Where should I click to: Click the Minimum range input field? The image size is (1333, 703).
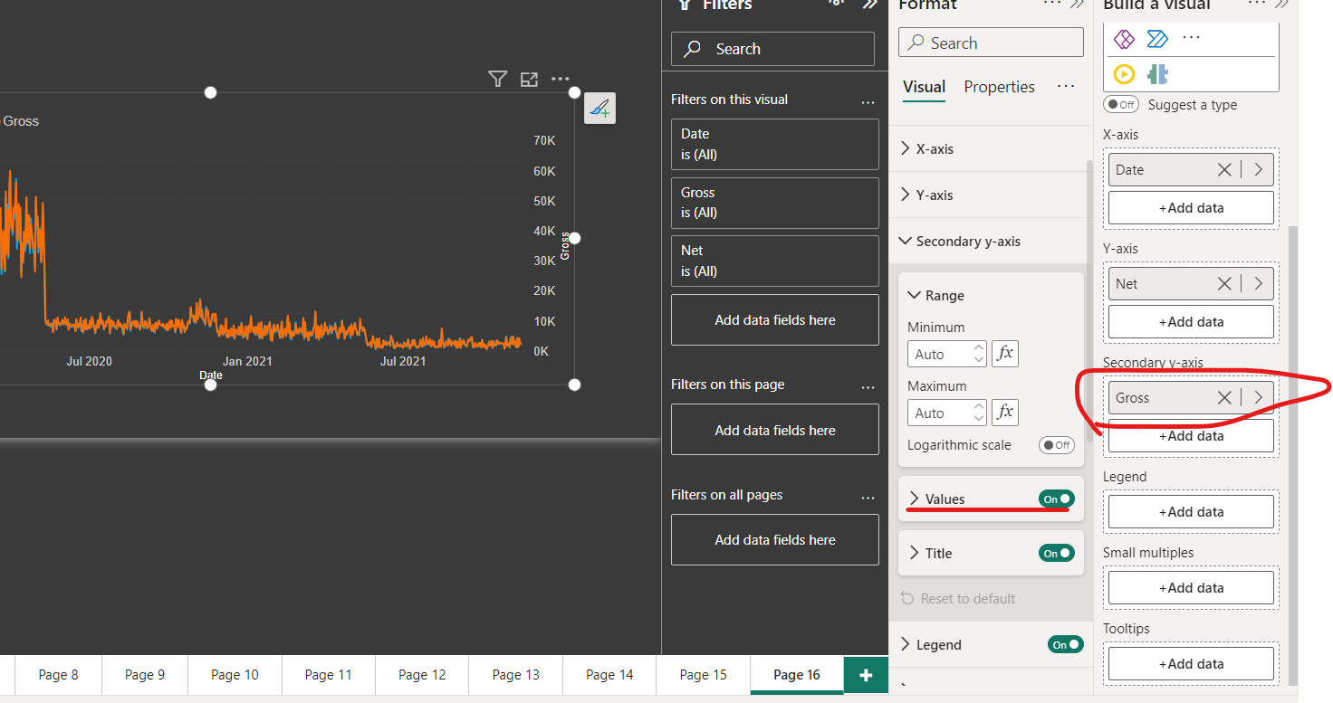click(x=946, y=354)
